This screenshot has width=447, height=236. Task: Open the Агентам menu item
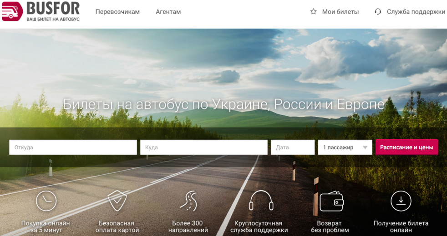168,12
